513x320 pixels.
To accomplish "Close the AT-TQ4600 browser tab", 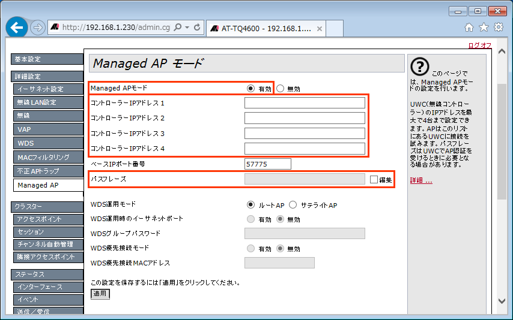I will point(319,28).
